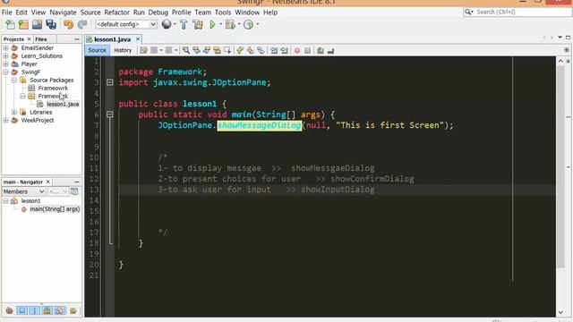Expand the Libraries node
Image resolution: width=573 pixels, height=322 pixels.
pyautogui.click(x=14, y=112)
